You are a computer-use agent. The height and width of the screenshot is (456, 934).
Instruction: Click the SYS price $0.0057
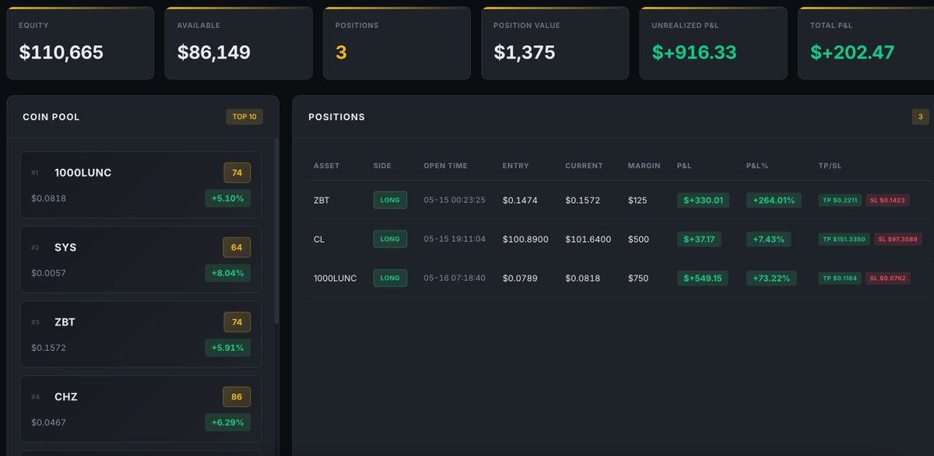click(x=48, y=273)
